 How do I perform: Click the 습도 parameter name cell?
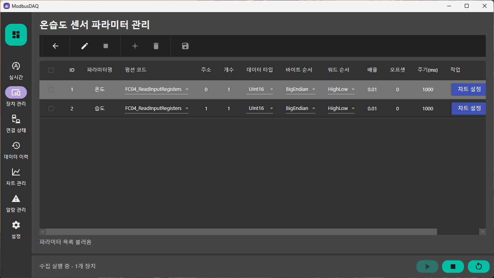tap(100, 108)
